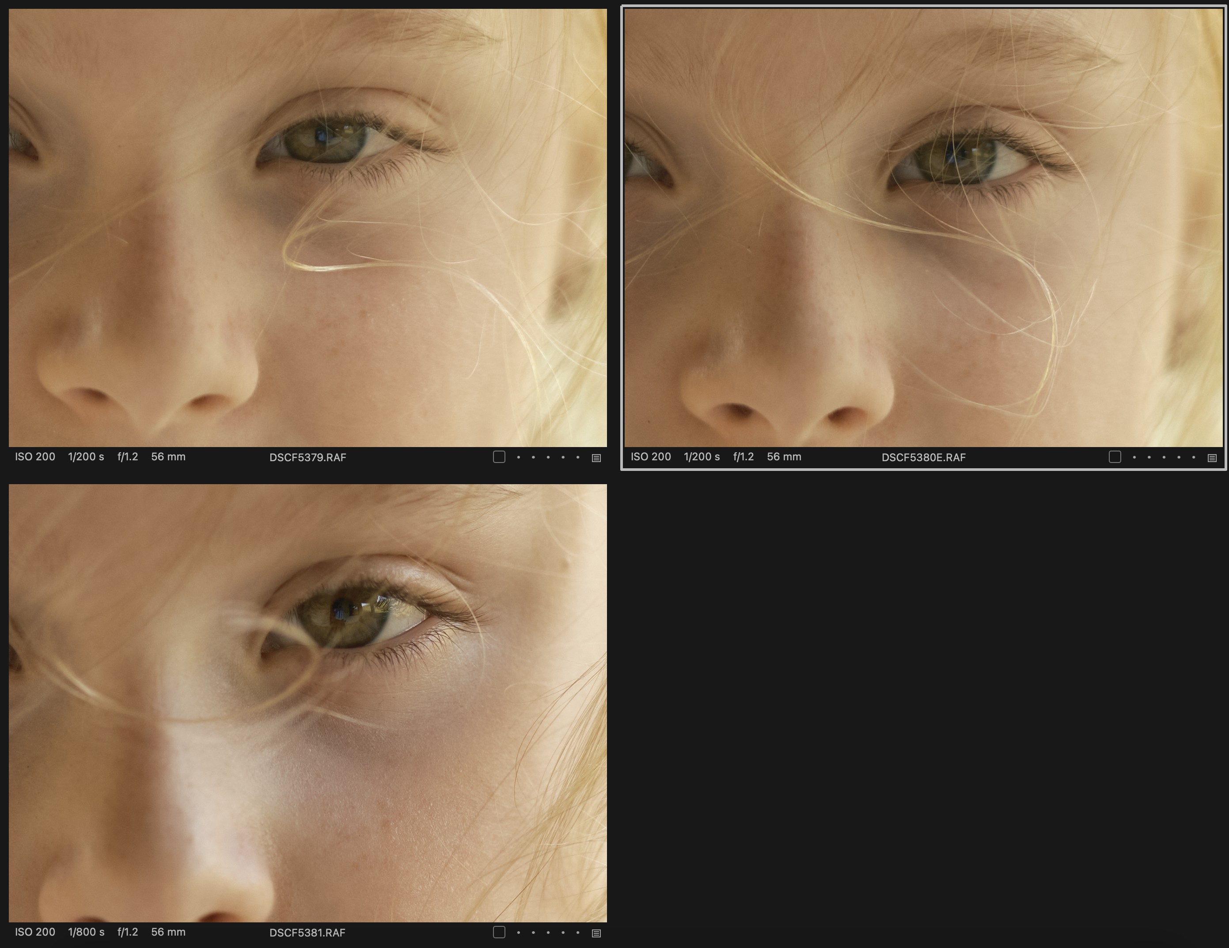This screenshot has height=948, width=1229.
Task: Click the f/1.2 aperture under DSCF5381.RAF
Action: pyautogui.click(x=128, y=932)
